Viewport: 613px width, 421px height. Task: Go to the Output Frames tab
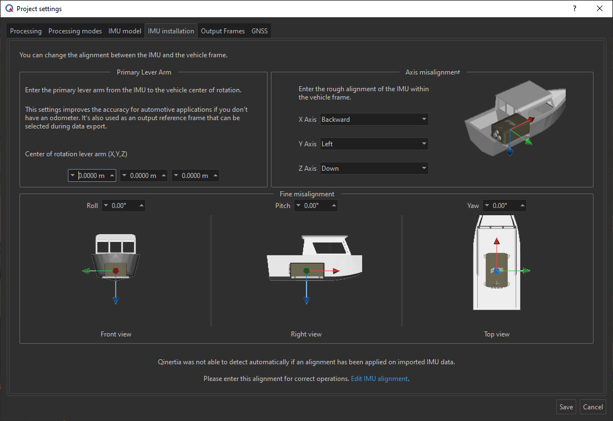[223, 31]
